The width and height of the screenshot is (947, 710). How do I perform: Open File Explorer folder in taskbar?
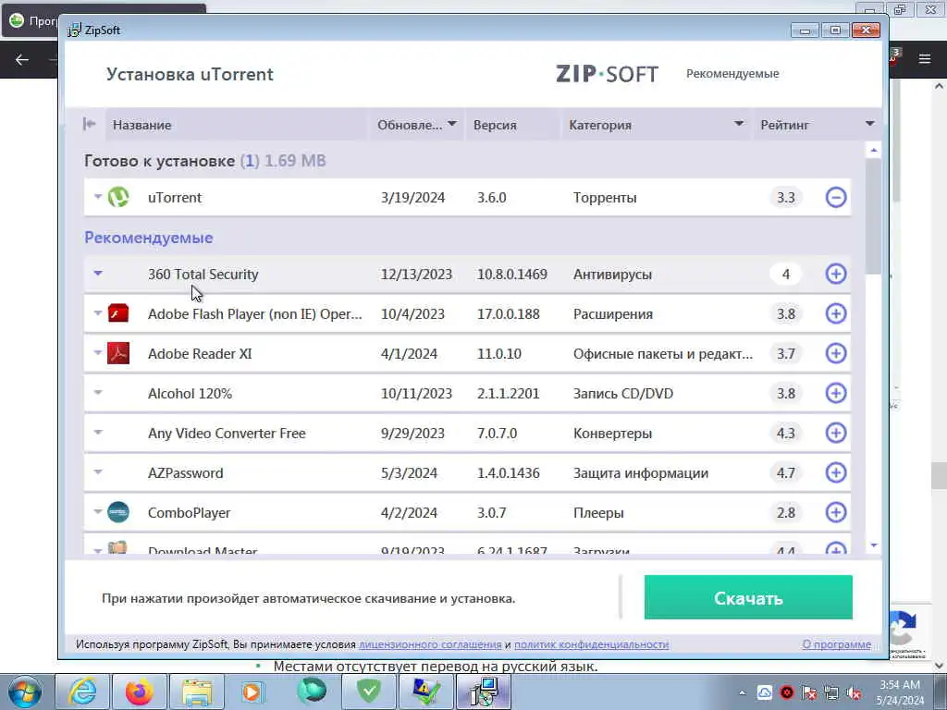click(196, 692)
